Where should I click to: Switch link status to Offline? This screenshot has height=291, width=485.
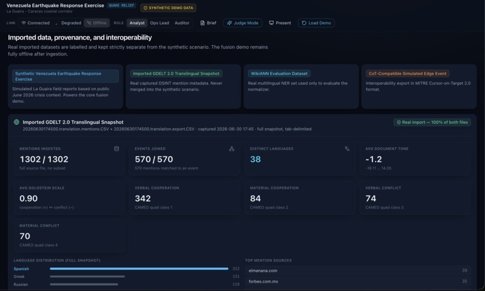coord(96,23)
